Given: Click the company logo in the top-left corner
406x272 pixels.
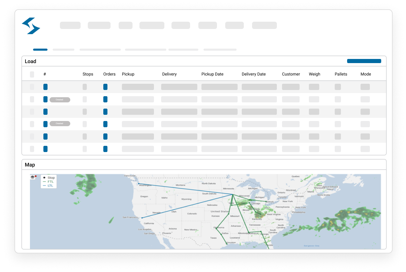Looking at the screenshot, I should pos(31,26).
